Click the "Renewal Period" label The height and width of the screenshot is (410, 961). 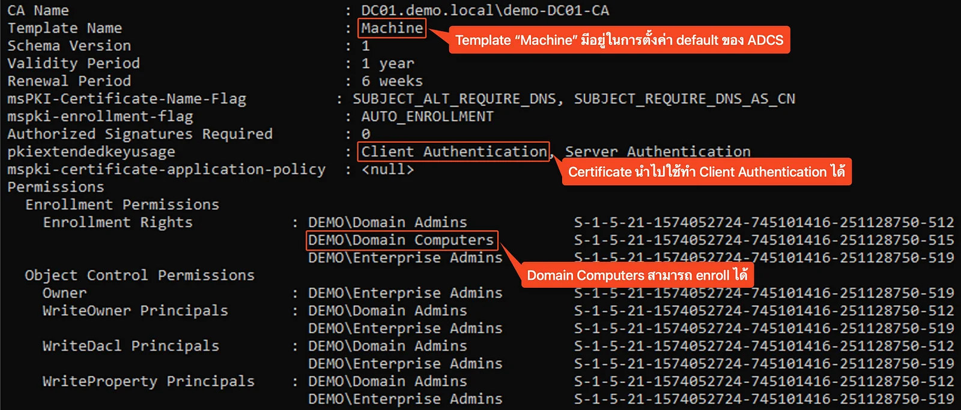pos(69,81)
